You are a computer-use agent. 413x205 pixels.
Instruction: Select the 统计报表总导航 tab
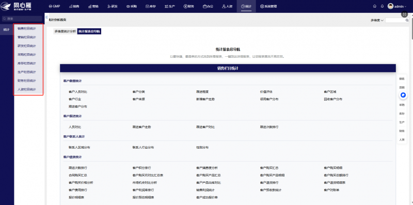click(89, 31)
